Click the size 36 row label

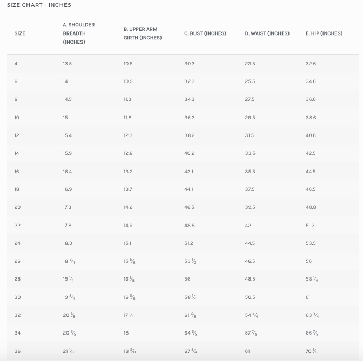pyautogui.click(x=17, y=351)
